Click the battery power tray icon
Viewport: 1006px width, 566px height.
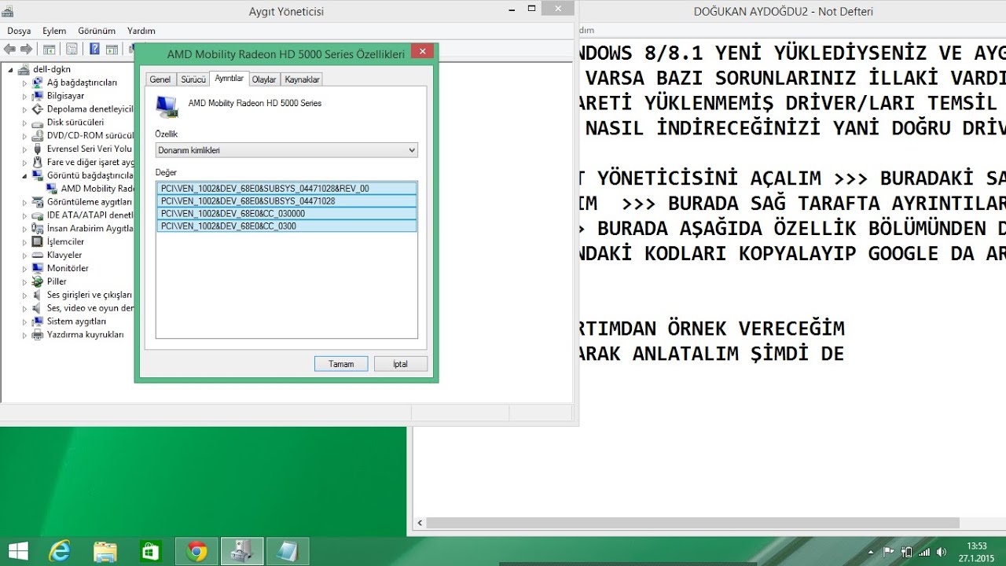906,552
